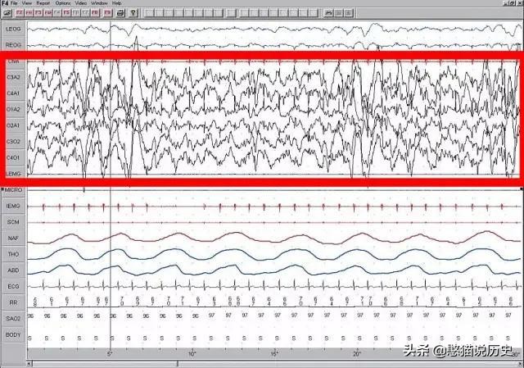This screenshot has height=368, width=524.
Task: Click the ECG channel label
Action: (x=13, y=286)
